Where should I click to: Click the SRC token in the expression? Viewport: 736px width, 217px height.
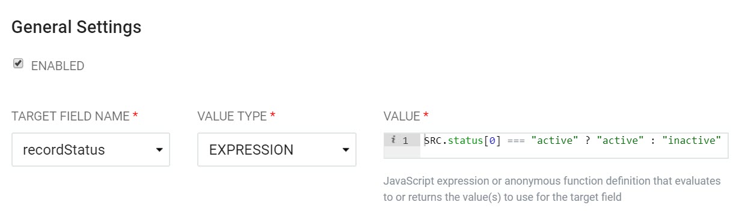432,141
